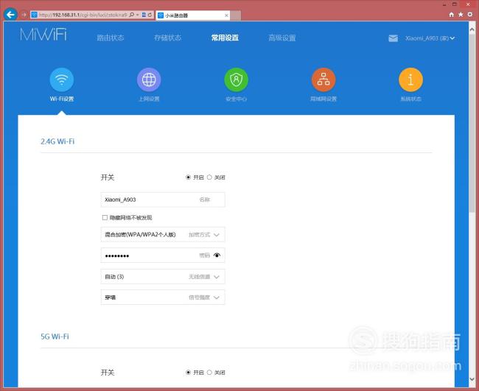Show password with the eye icon

(x=217, y=256)
